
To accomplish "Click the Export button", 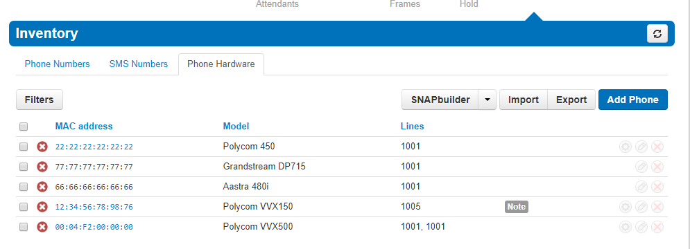I will click(571, 100).
